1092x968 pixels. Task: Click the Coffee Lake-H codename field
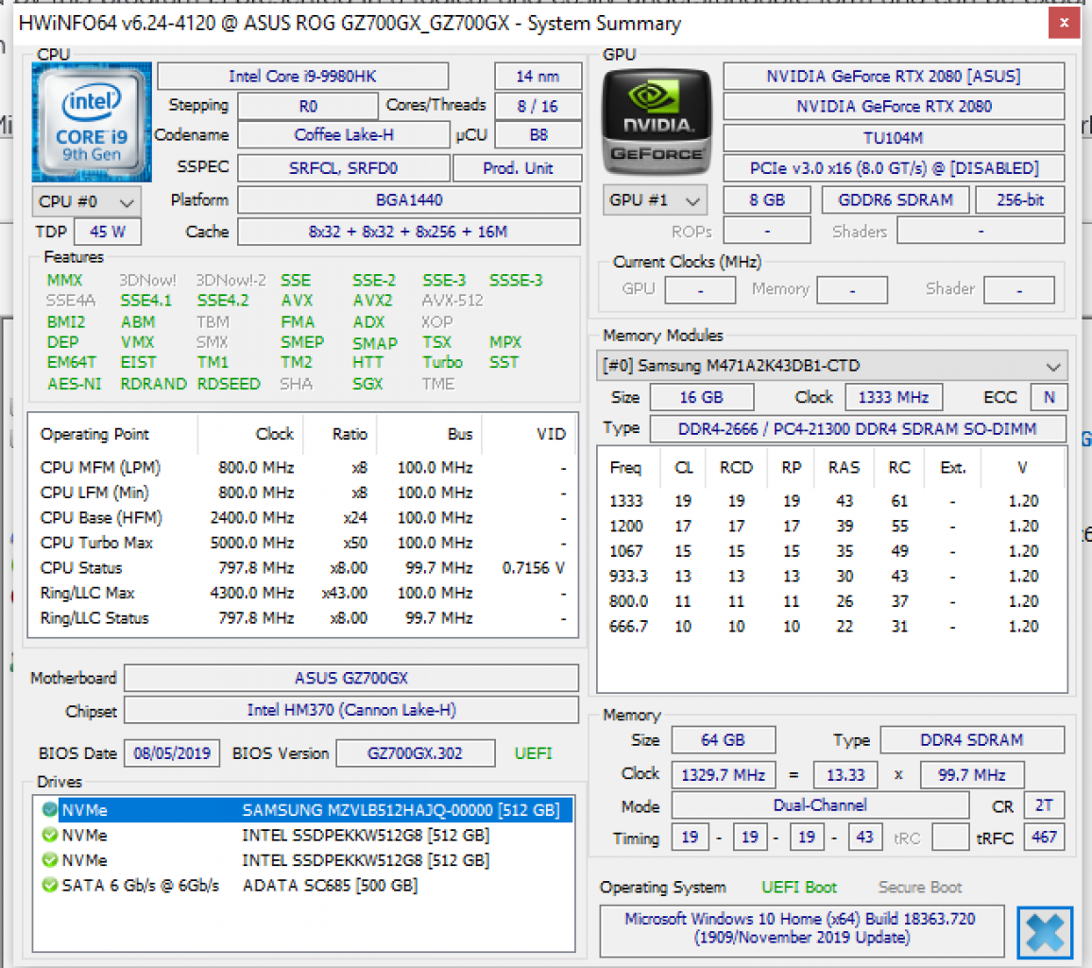pyautogui.click(x=343, y=134)
